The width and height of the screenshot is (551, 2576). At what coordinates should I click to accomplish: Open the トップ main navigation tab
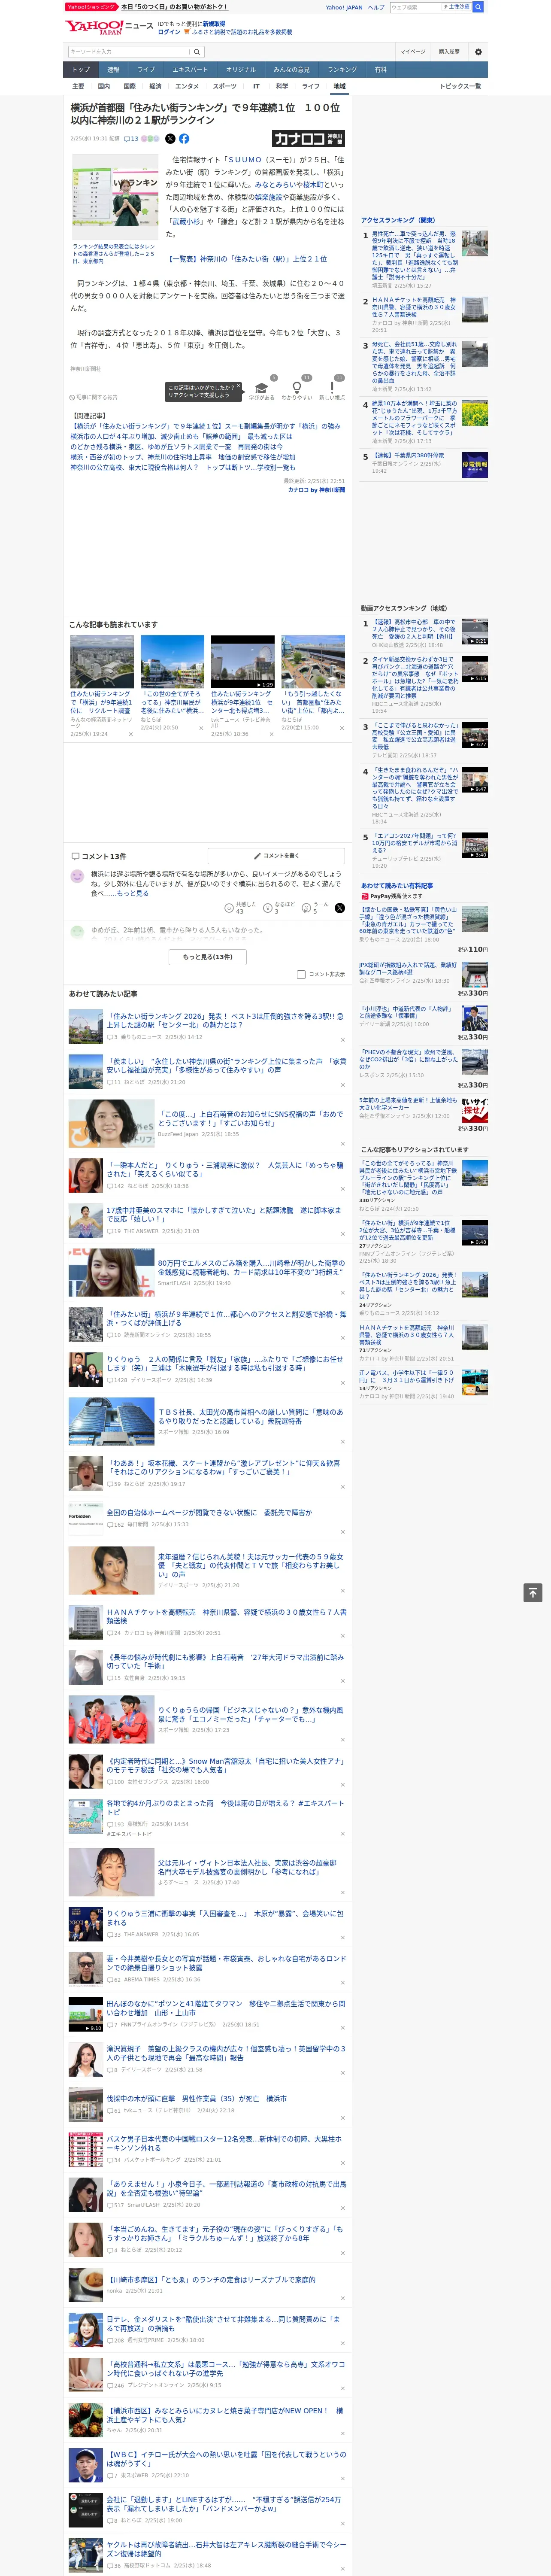(81, 69)
